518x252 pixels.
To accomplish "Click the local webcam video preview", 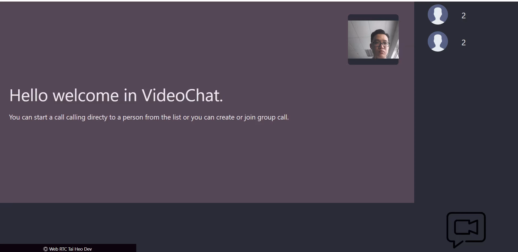I will coord(373,39).
